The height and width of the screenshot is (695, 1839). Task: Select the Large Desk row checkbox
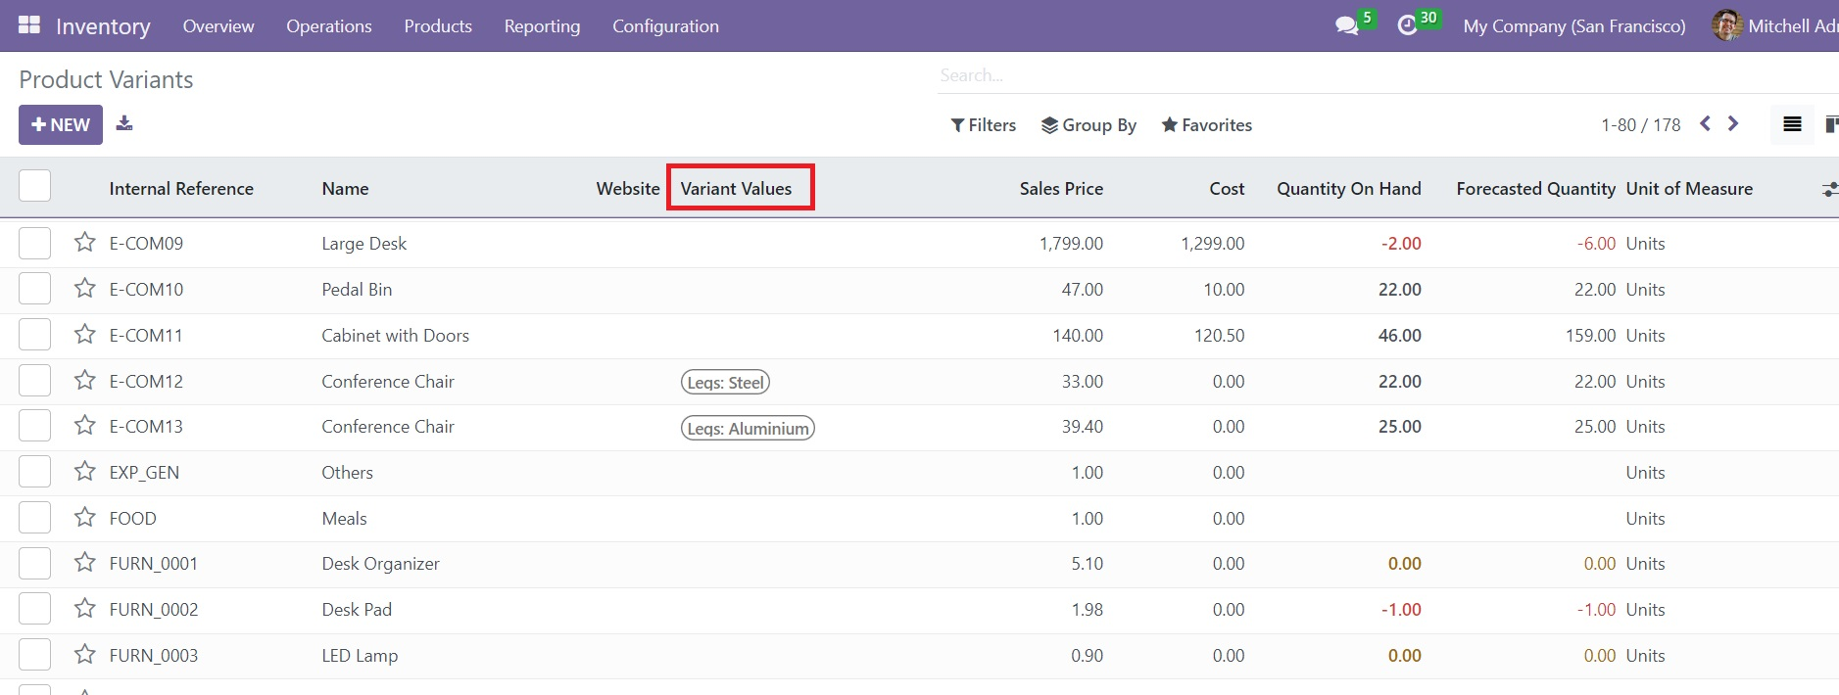(34, 243)
